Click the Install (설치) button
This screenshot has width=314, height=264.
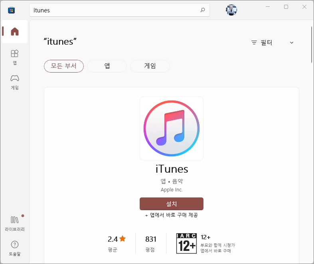[x=172, y=204]
